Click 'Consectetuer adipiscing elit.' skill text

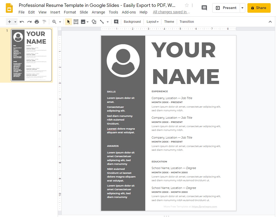click(x=116, y=109)
